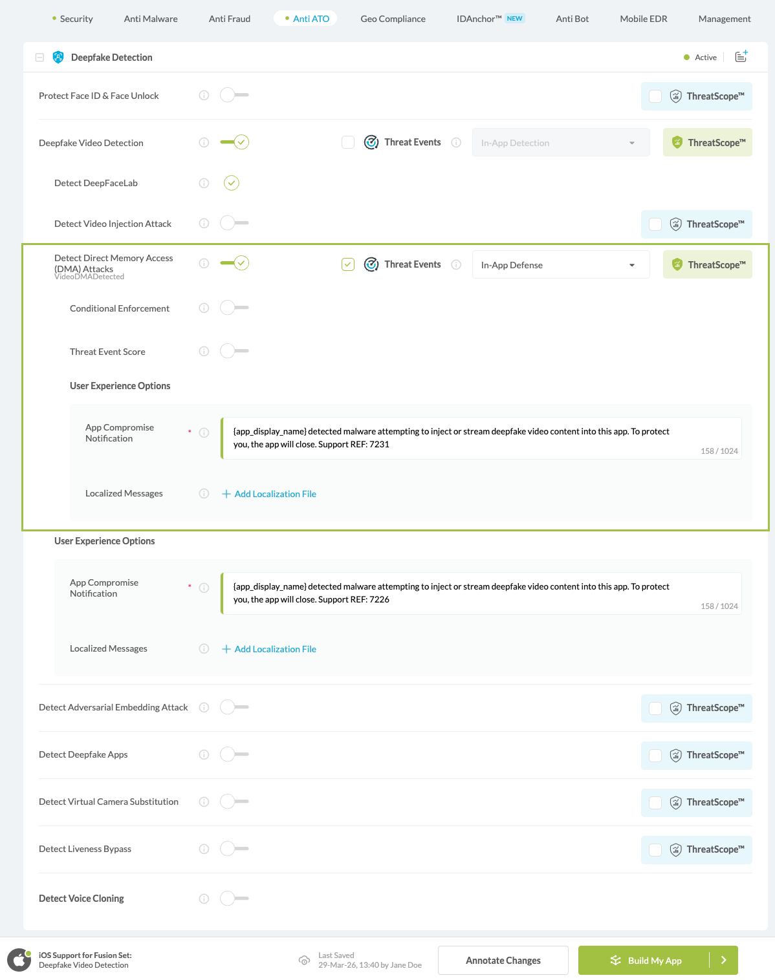The image size is (775, 980).
Task: Click the Threat Events icon beside Deepfake Video Detection
Action: (371, 142)
